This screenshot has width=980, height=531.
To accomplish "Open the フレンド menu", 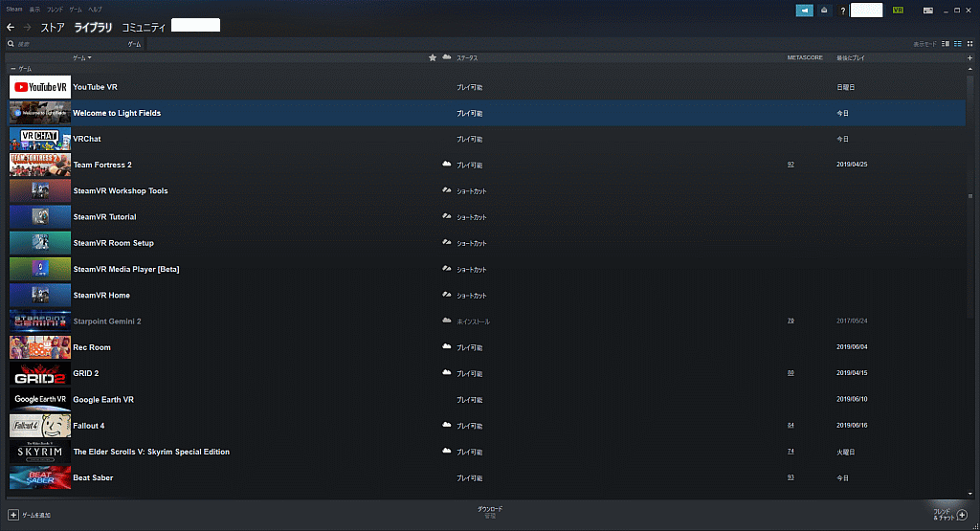I will tap(55, 10).
